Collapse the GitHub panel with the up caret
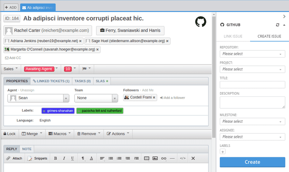Screen dimensions: 289x172 click(x=284, y=25)
